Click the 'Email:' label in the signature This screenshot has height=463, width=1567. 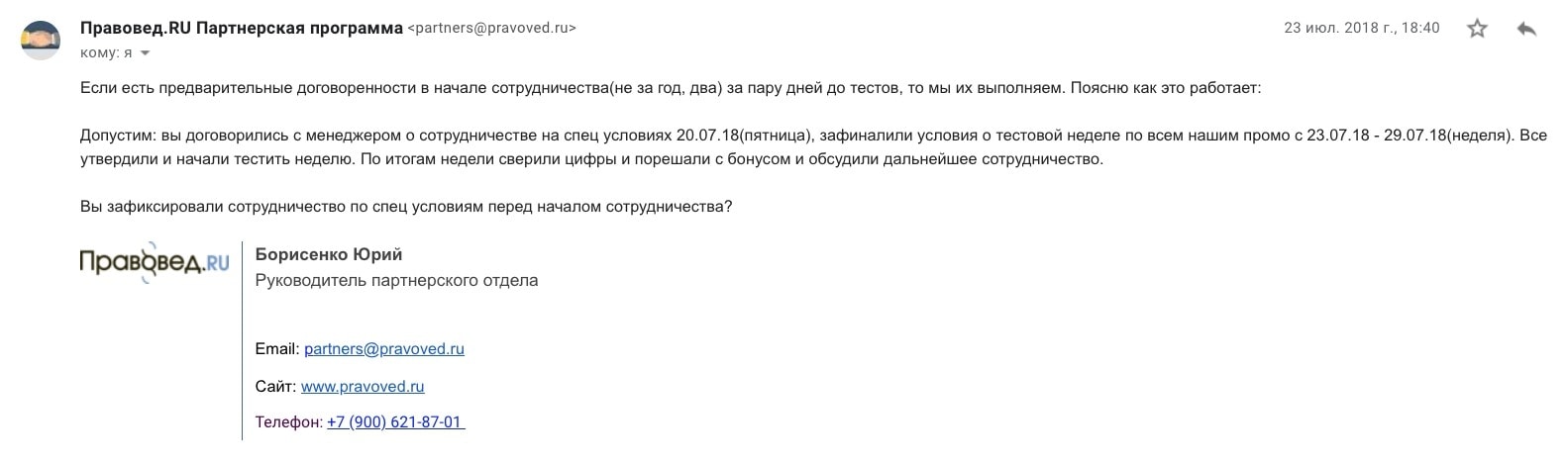(277, 349)
